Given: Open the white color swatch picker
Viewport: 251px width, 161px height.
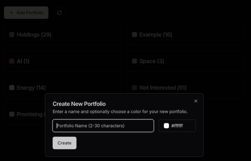Looking at the screenshot, I should pyautogui.click(x=166, y=126).
